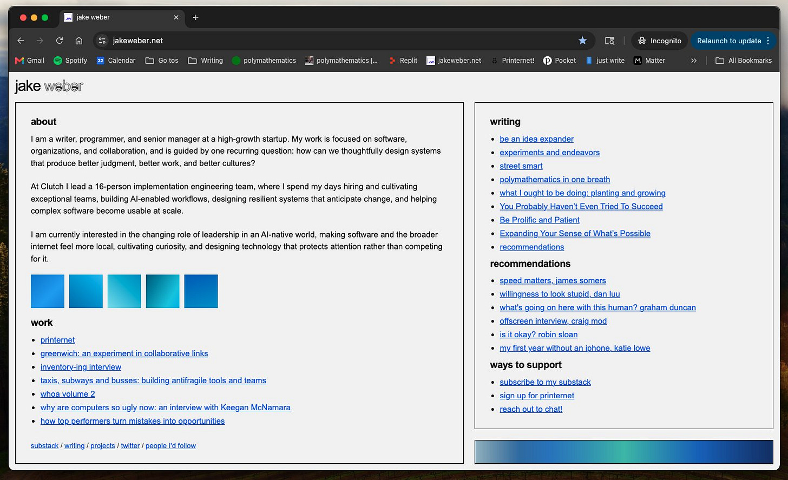Click subscribe to my substack link
The height and width of the screenshot is (480, 788).
point(545,382)
